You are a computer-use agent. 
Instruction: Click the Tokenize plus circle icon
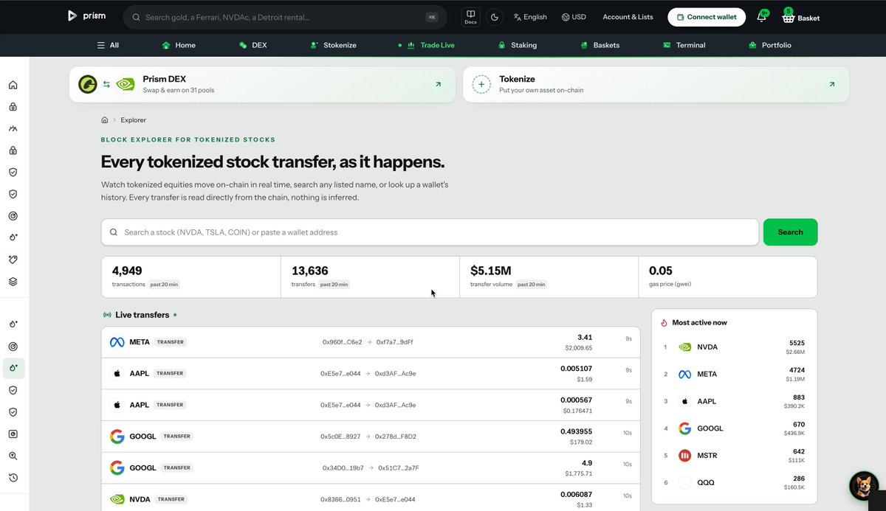pos(481,84)
